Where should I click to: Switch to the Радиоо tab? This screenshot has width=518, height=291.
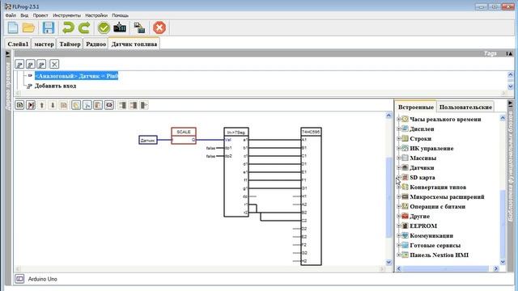pos(96,44)
